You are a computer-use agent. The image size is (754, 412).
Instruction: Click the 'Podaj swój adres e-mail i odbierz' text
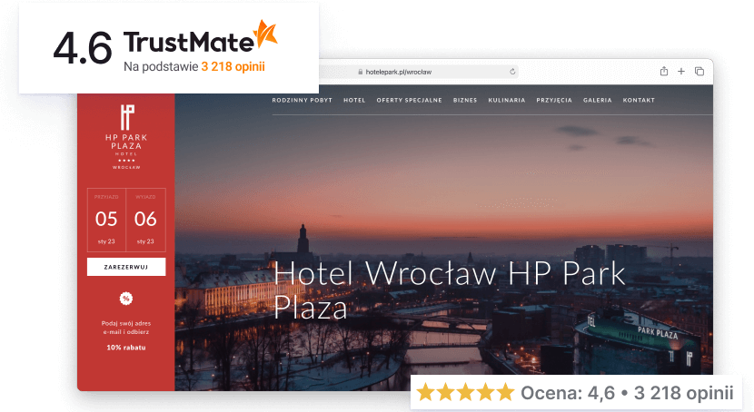pos(126,328)
